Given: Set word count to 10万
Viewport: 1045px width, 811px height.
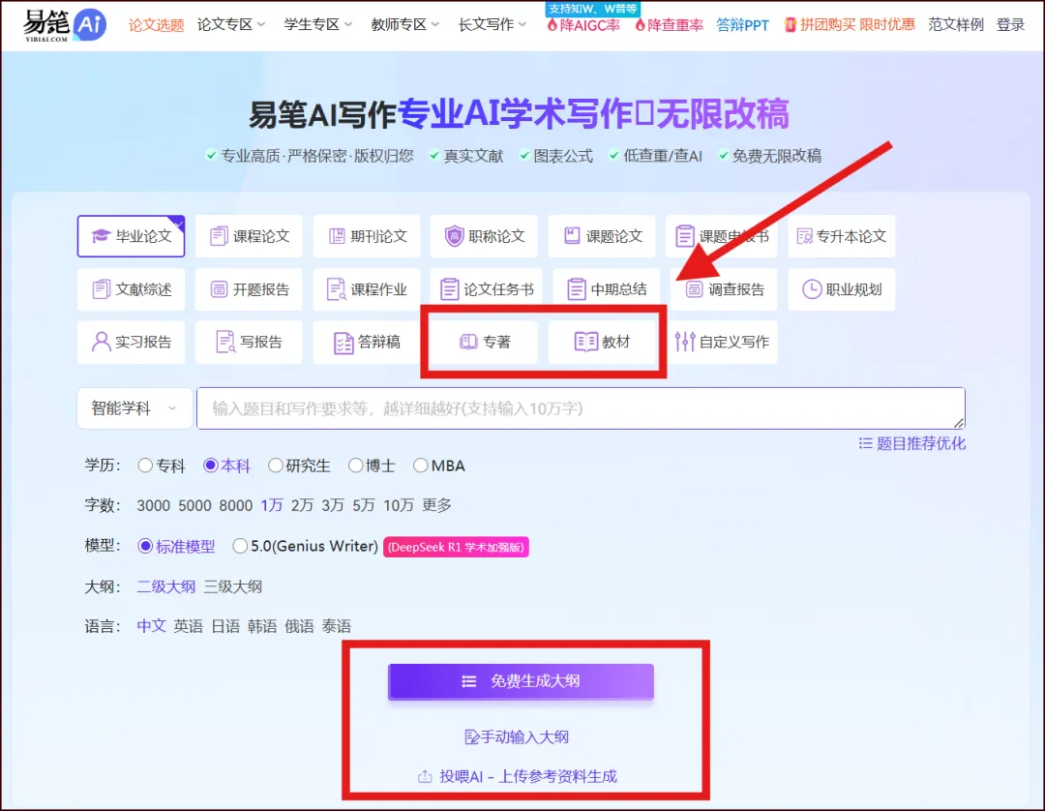Looking at the screenshot, I should click(399, 505).
